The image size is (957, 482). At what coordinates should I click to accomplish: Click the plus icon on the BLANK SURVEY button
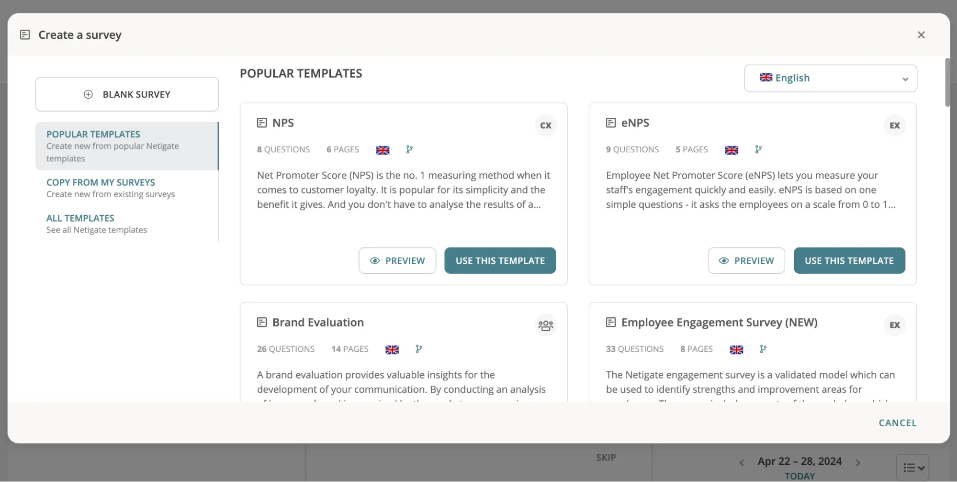pyautogui.click(x=88, y=94)
